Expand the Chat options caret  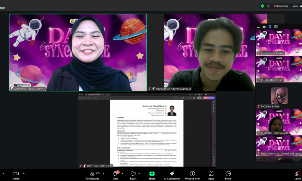coord(122,174)
